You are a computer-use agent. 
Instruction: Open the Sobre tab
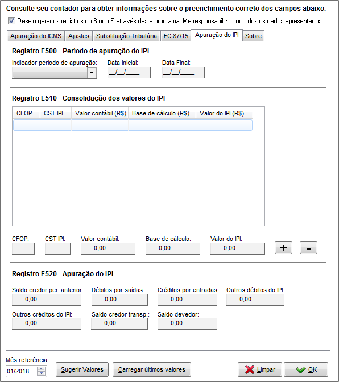(253, 36)
